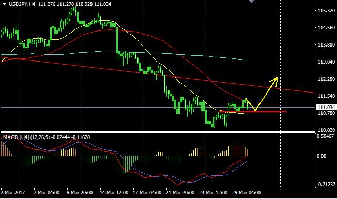
Task: Click the -0.71237 MACD scale label
Action: (326, 185)
